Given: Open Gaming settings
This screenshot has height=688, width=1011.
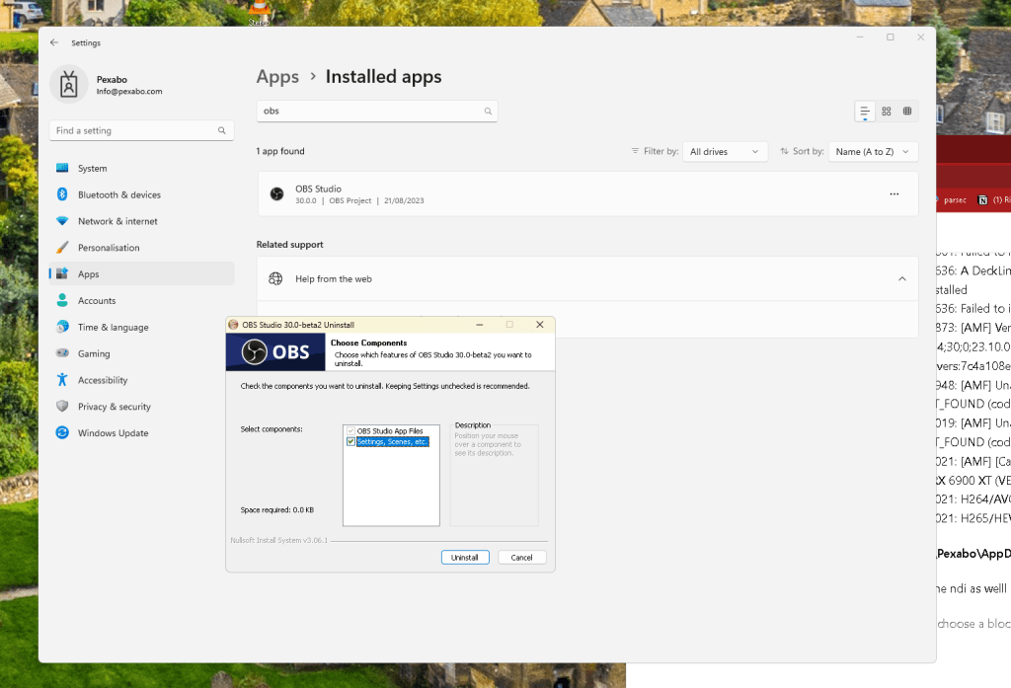Looking at the screenshot, I should pyautogui.click(x=142, y=353).
